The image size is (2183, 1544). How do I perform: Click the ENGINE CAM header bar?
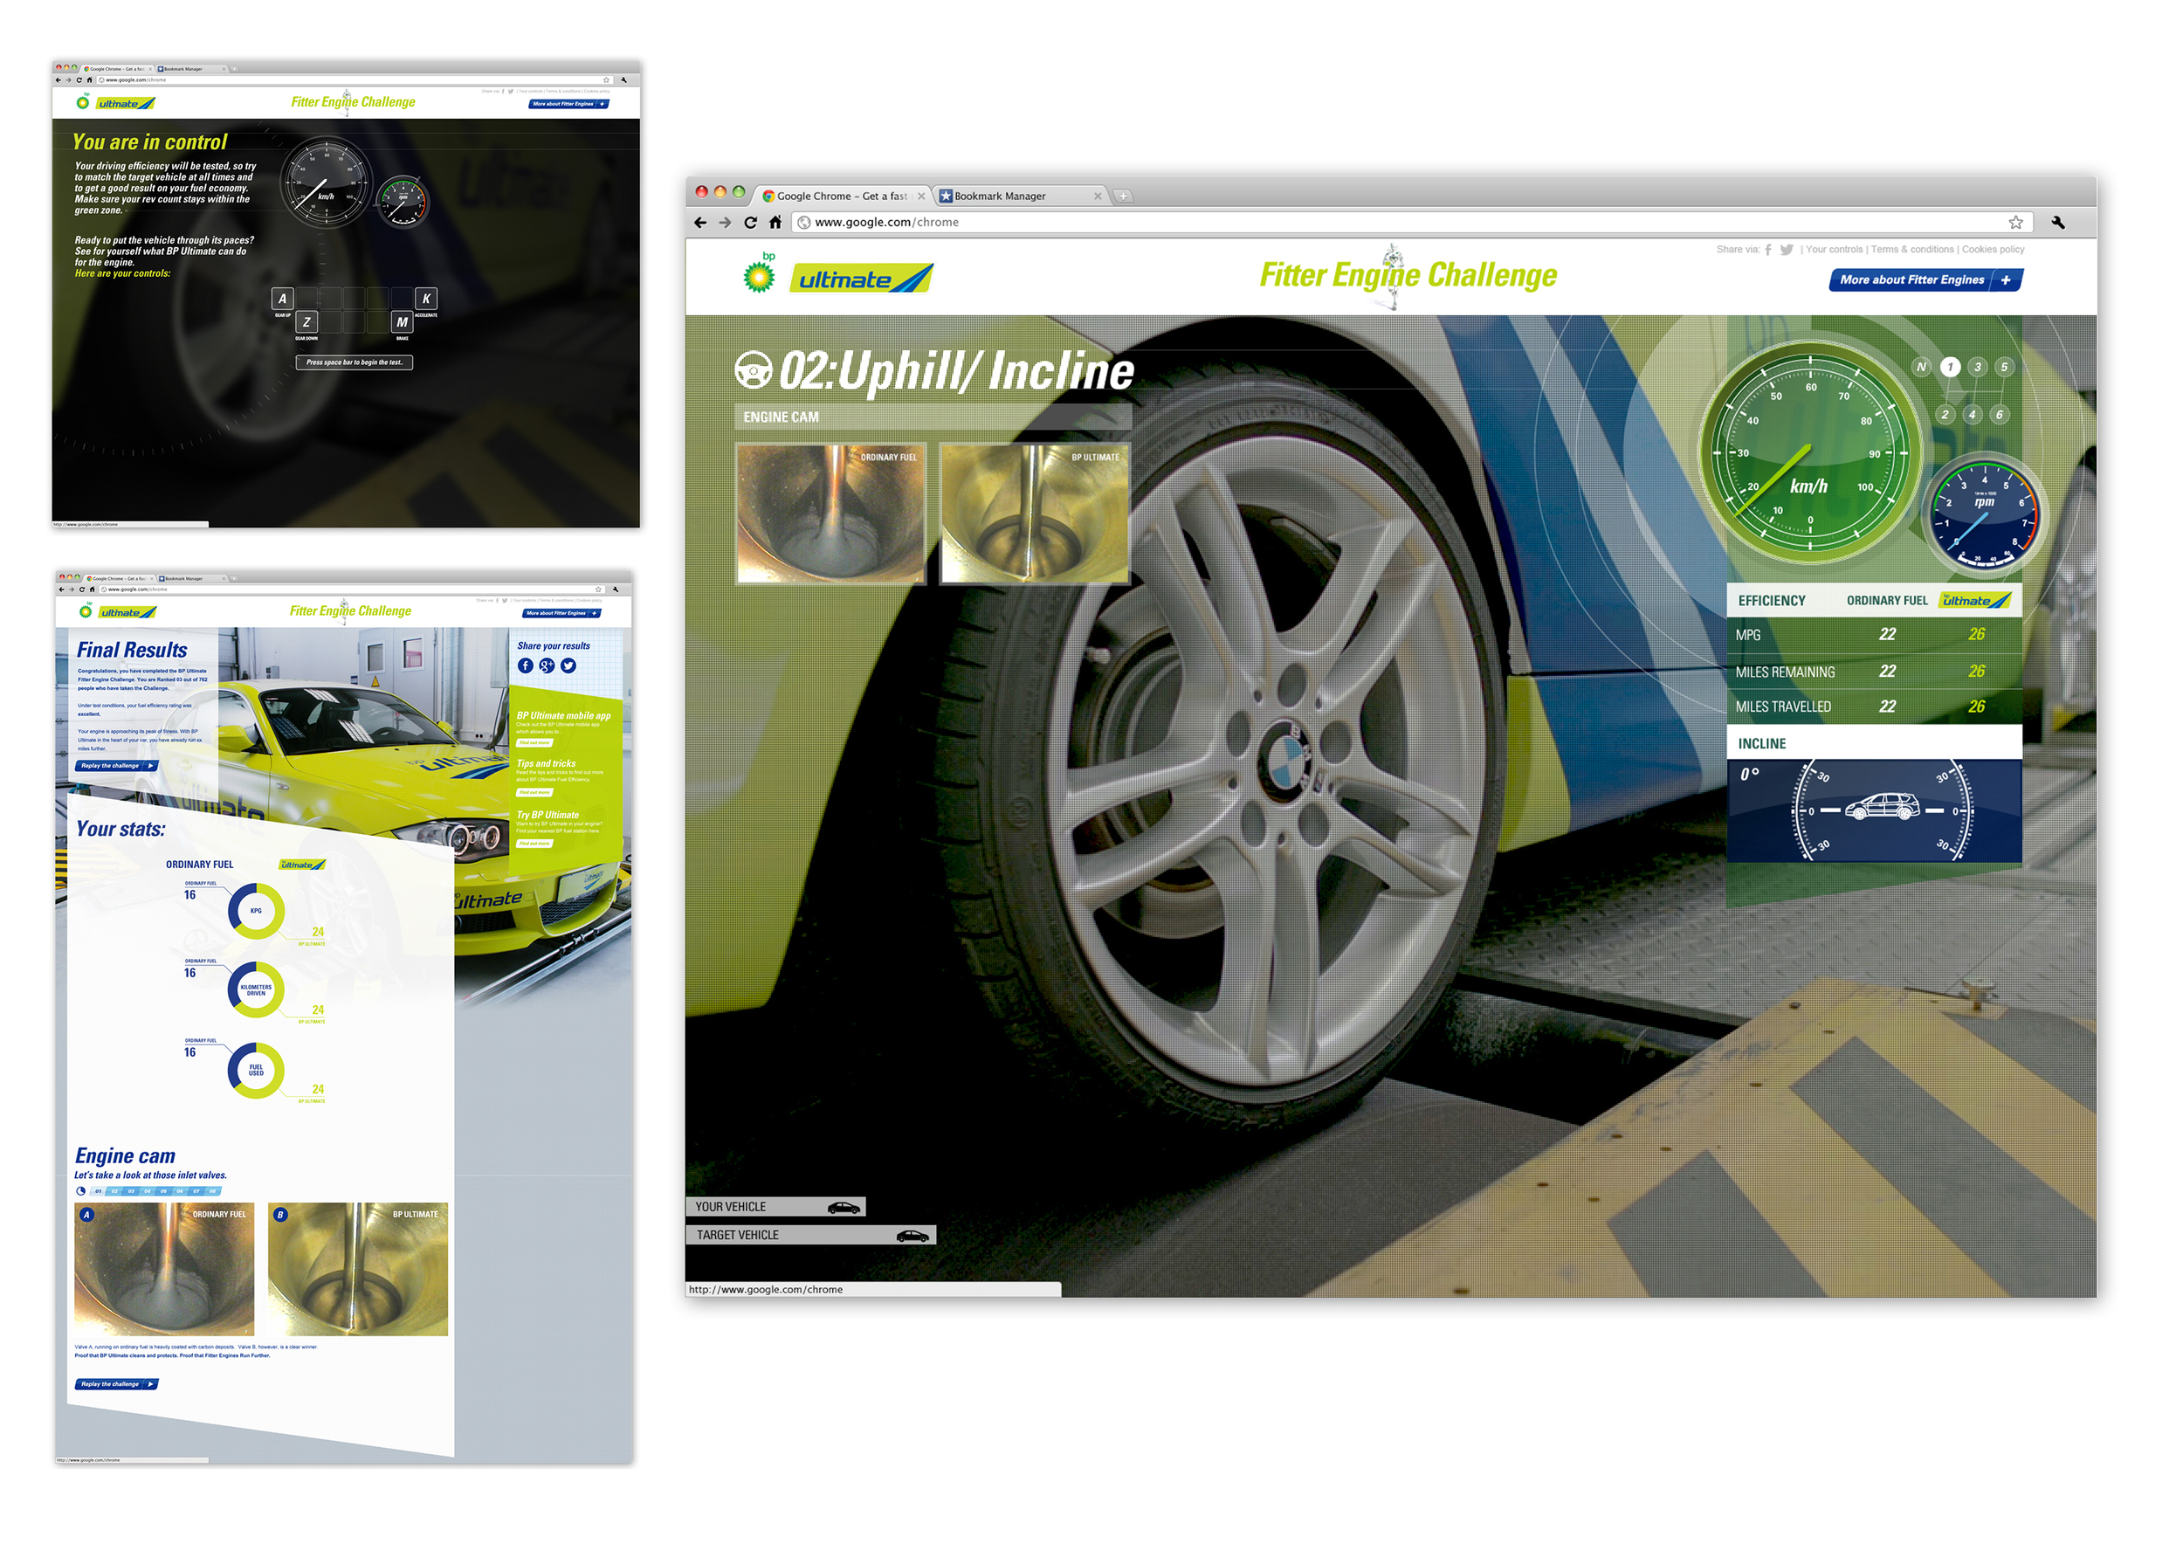[x=933, y=417]
